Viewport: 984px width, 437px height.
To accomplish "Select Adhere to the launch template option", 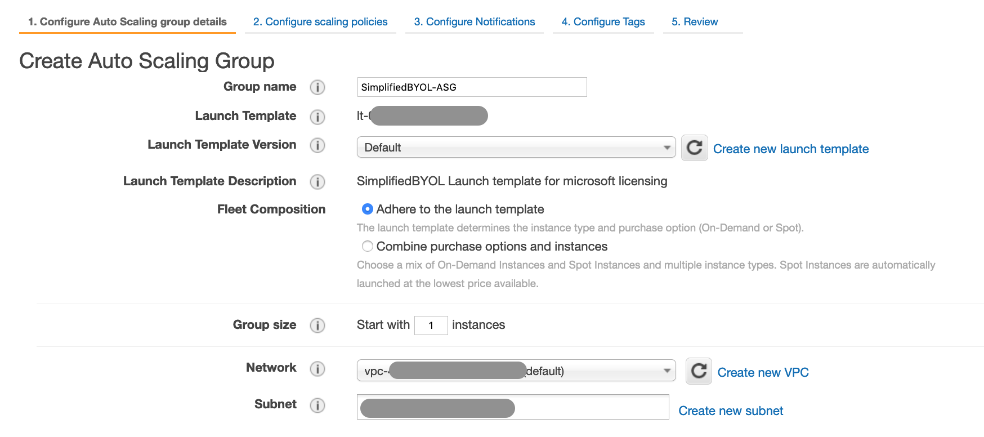I will [368, 209].
